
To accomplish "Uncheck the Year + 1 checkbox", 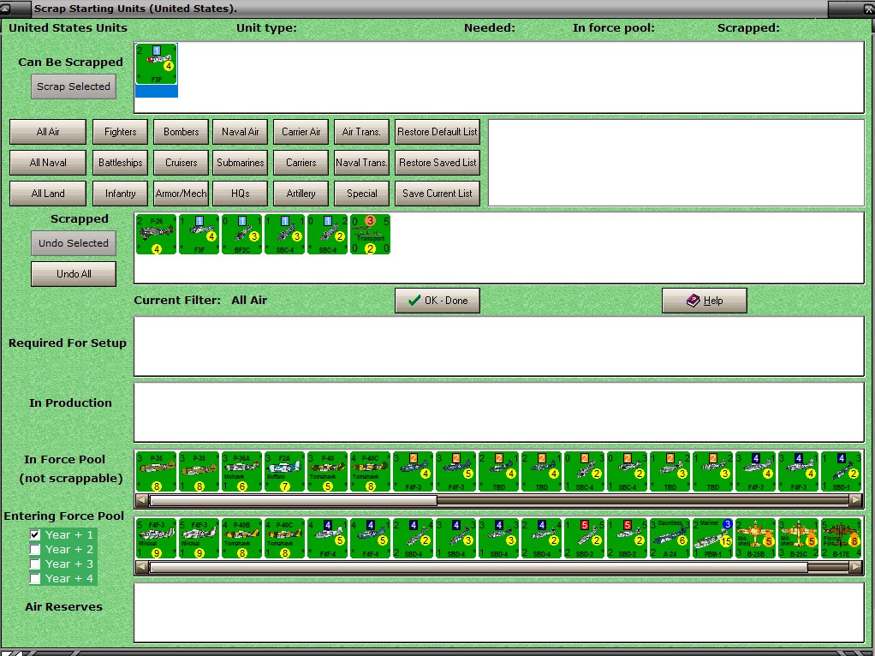I will [x=34, y=535].
